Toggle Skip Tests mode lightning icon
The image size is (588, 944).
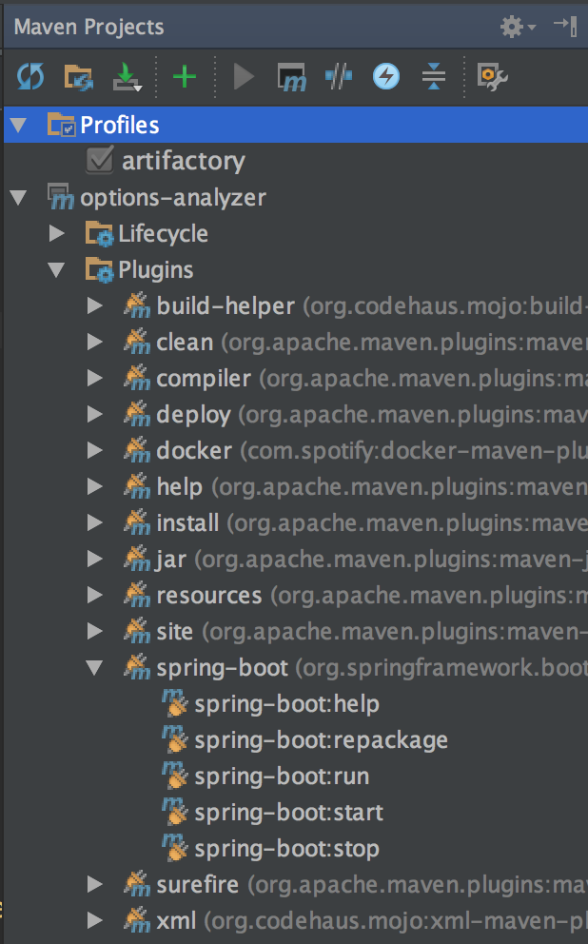(385, 76)
